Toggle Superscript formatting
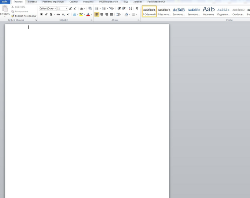This screenshot has height=198, width=250. point(68,14)
